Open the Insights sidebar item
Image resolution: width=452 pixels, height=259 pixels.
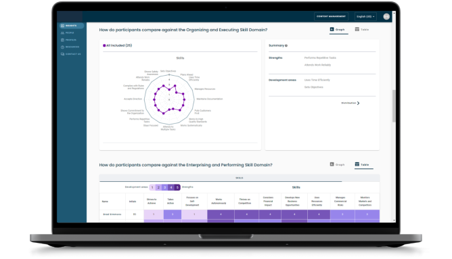72,26
